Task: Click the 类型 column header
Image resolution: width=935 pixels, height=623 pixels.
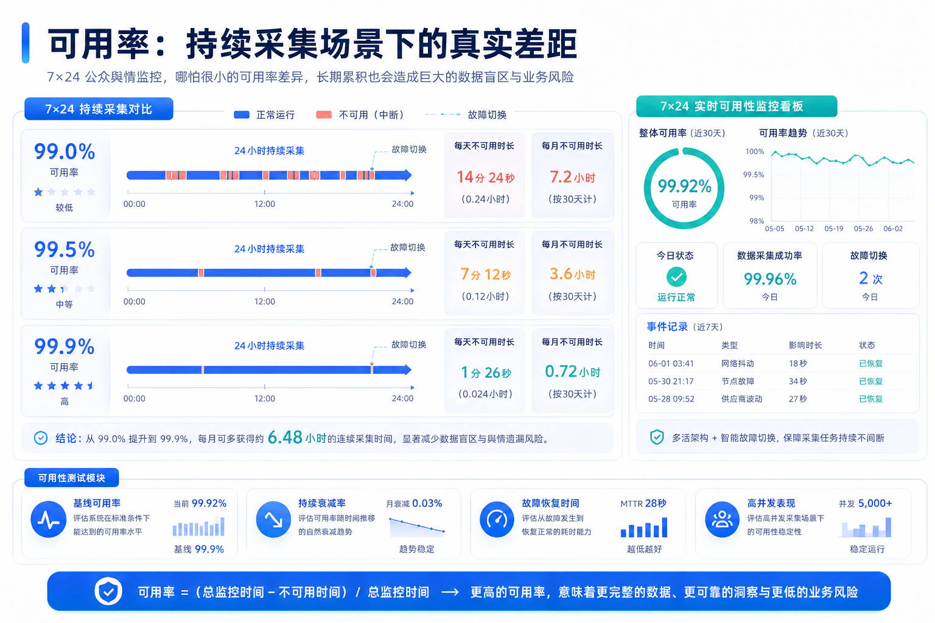Action: [x=729, y=345]
